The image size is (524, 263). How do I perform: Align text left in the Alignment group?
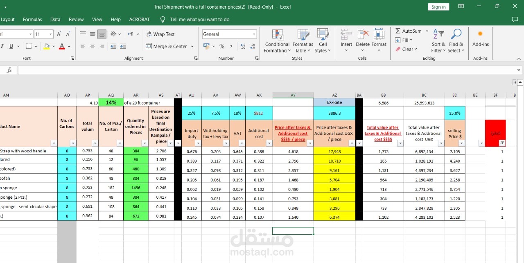coord(83,46)
